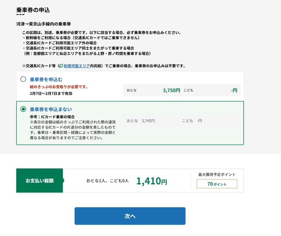This screenshot has height=236, width=281.
Task: Click the おとな 3,745円 IC fare
Action: point(140,120)
